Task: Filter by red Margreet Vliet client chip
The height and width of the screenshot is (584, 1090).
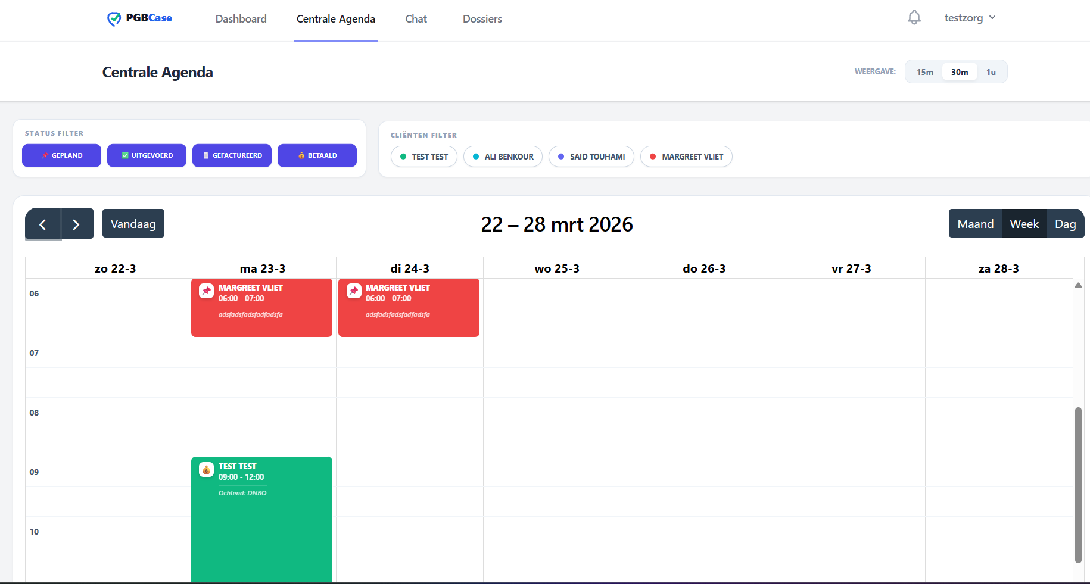Action: [686, 157]
